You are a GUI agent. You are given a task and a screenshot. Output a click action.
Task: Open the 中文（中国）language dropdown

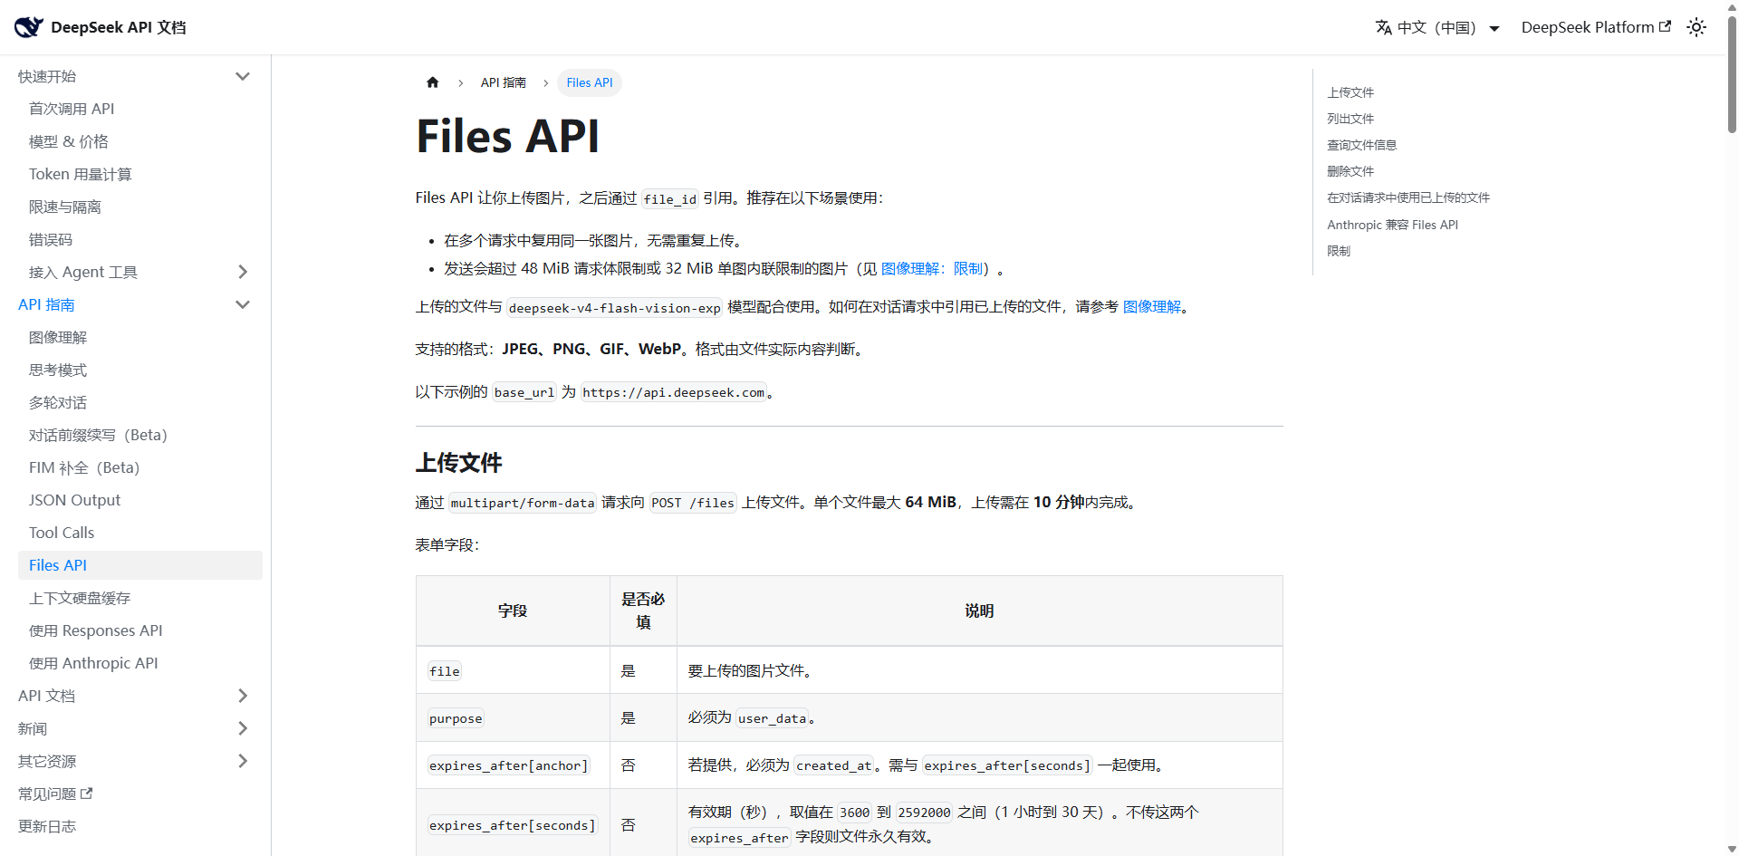coord(1437,27)
